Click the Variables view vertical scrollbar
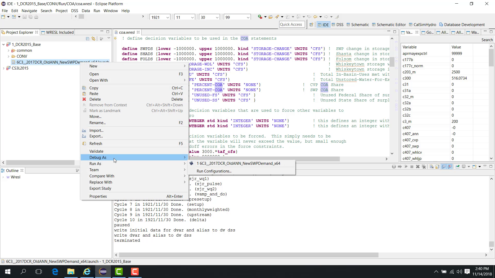This screenshot has height=278, width=495. click(x=491, y=57)
